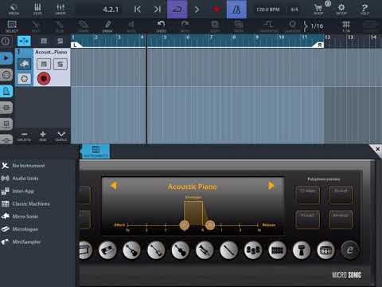
Task: Choose the Mute speaker tool
Action: click(x=131, y=26)
